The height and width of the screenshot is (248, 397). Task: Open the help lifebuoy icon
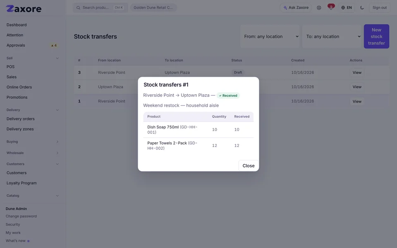click(319, 7)
